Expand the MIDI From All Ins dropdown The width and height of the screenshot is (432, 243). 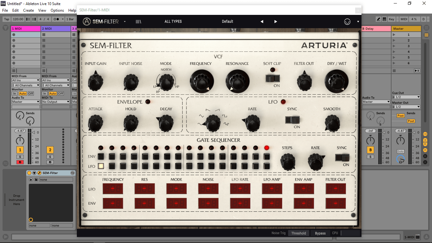pos(26,80)
